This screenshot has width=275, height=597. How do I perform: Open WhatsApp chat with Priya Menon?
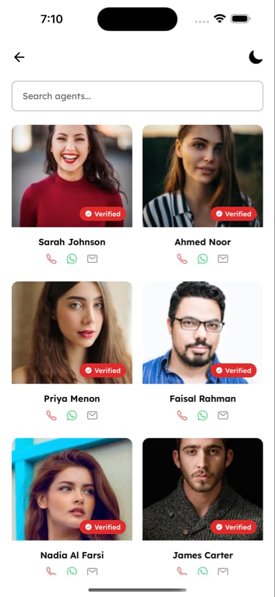click(x=72, y=415)
